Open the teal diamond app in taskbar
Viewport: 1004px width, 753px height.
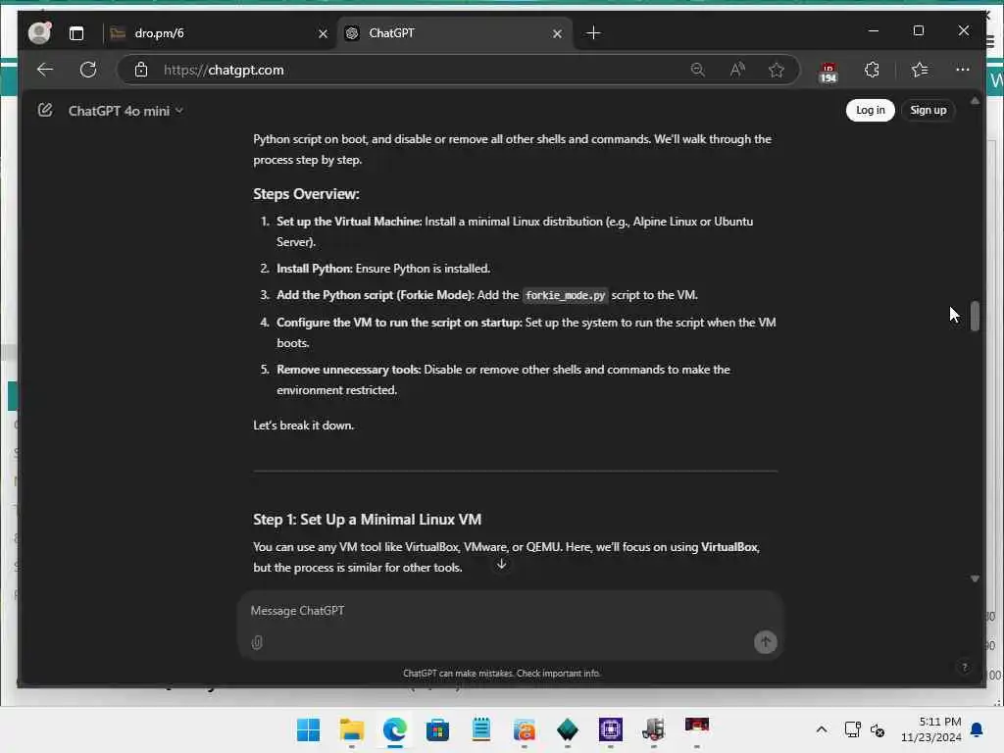[568, 729]
